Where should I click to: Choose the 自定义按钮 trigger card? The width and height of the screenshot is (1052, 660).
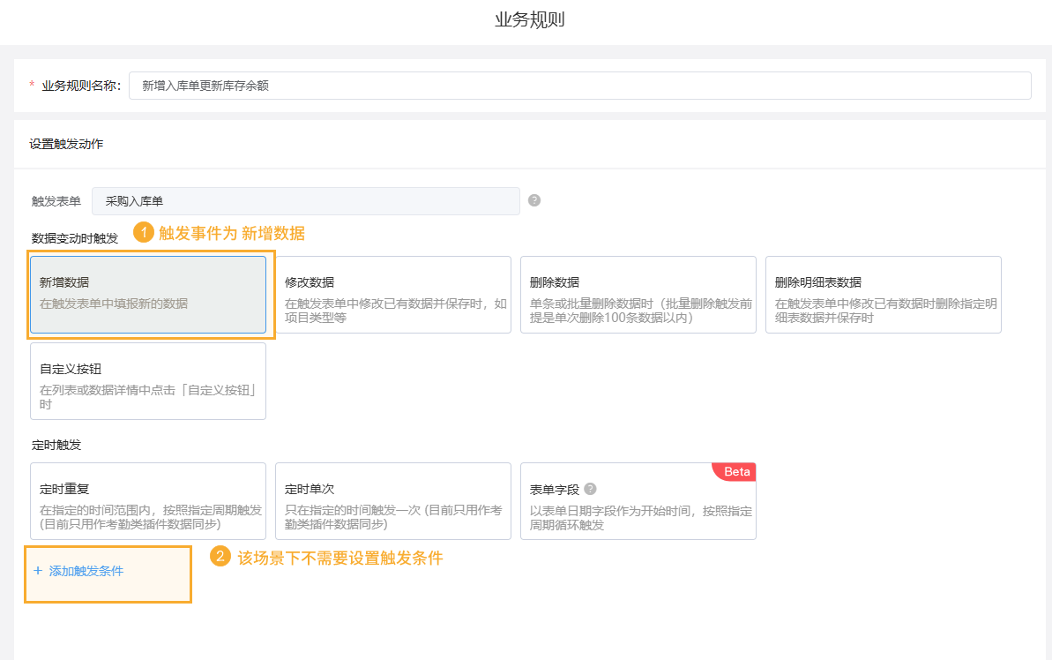[x=148, y=381]
